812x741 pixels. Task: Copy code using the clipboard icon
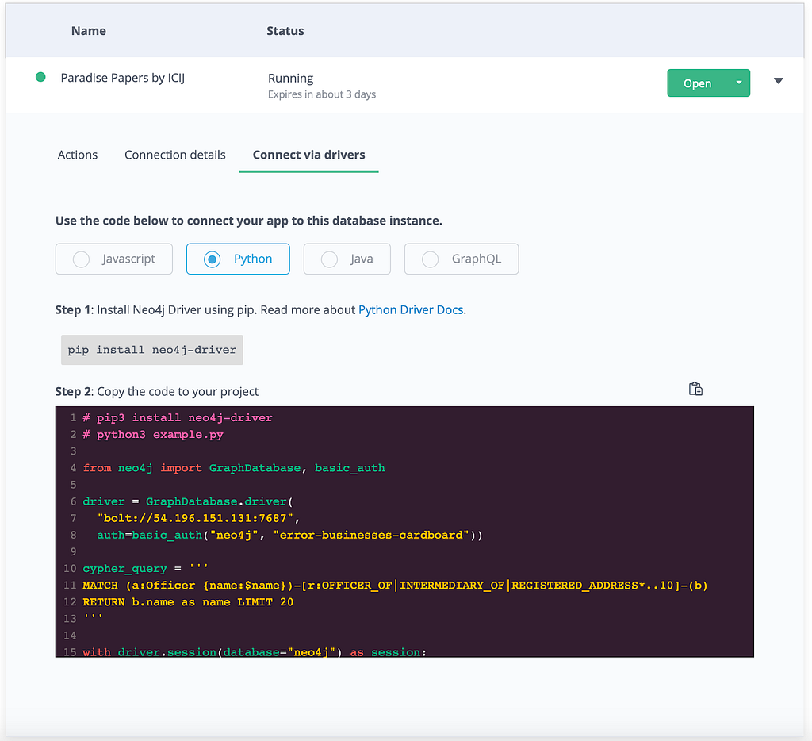click(x=695, y=389)
